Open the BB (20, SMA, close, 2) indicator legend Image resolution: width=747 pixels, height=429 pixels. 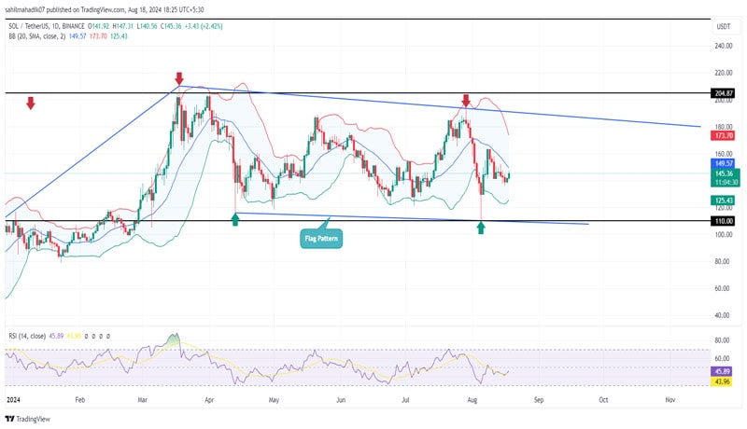(36, 36)
